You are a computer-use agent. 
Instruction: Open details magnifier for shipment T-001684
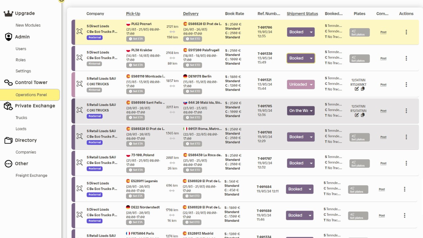(79, 189)
